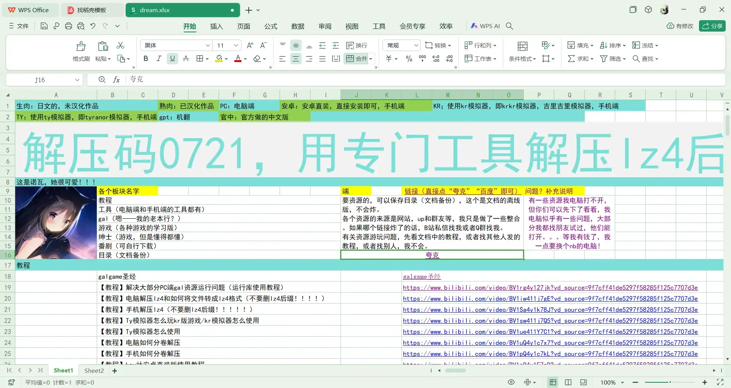Align text to top icon
731x388 pixels.
point(283,45)
